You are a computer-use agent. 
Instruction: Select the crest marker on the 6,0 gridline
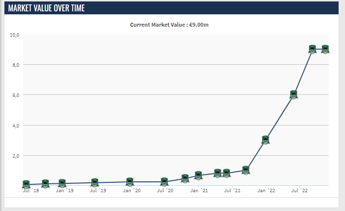[294, 95]
